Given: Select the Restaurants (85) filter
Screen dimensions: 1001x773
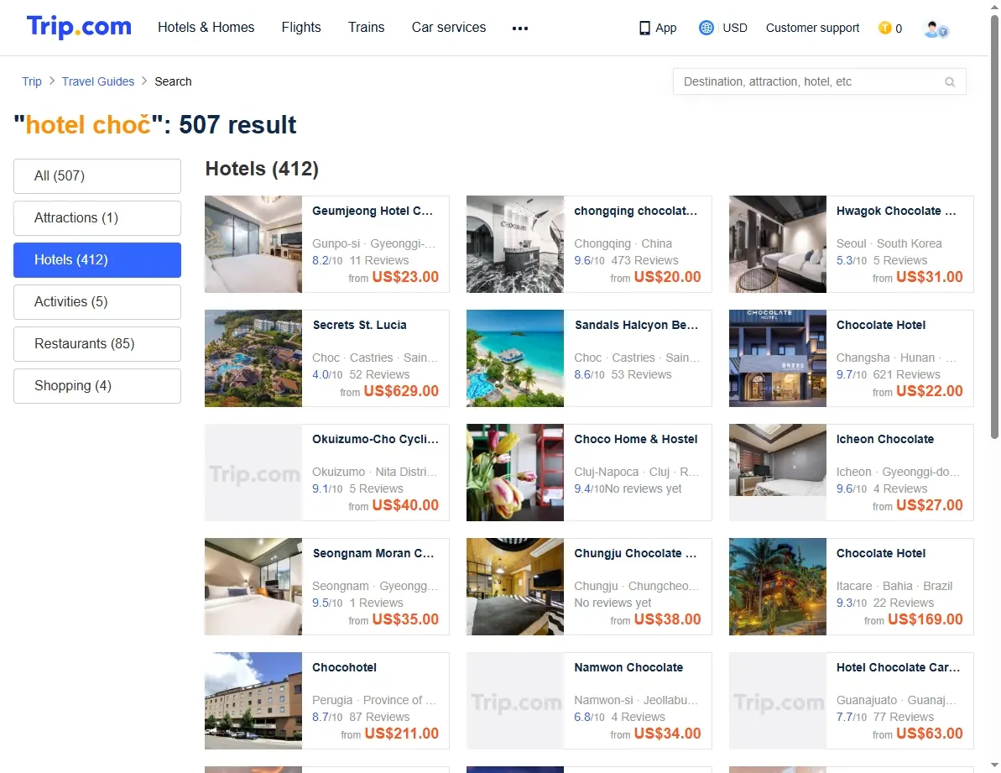Looking at the screenshot, I should pyautogui.click(x=97, y=344).
